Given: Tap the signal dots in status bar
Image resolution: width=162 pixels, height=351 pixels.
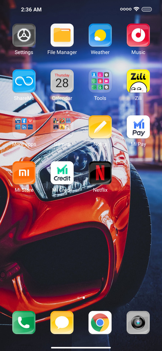Looking at the screenshot, I should [126, 9].
